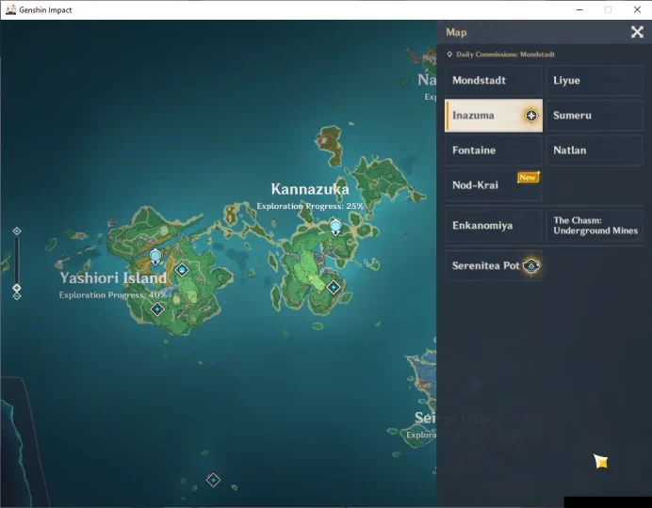Open the Natlan region map
This screenshot has height=508, width=652.
click(x=595, y=151)
